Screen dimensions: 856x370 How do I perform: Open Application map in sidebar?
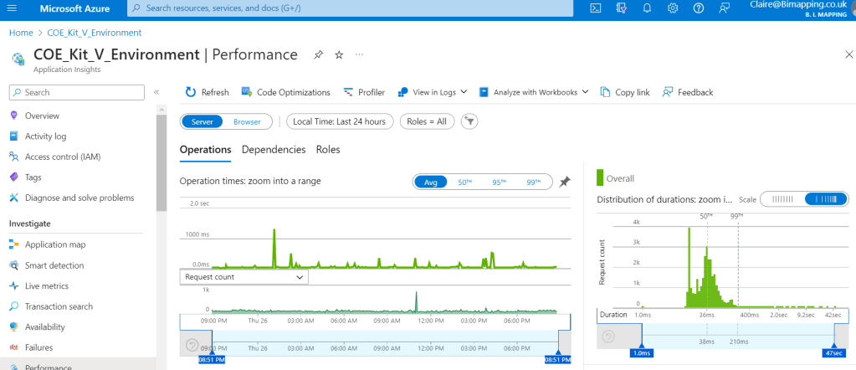pyautogui.click(x=55, y=244)
